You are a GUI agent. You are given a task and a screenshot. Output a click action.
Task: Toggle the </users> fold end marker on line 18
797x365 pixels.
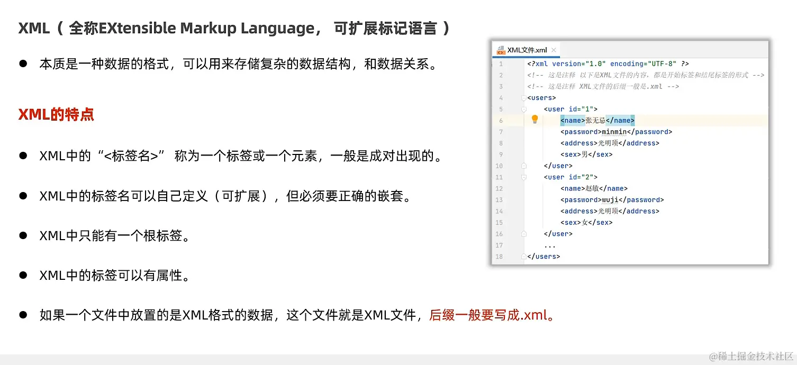pyautogui.click(x=524, y=257)
